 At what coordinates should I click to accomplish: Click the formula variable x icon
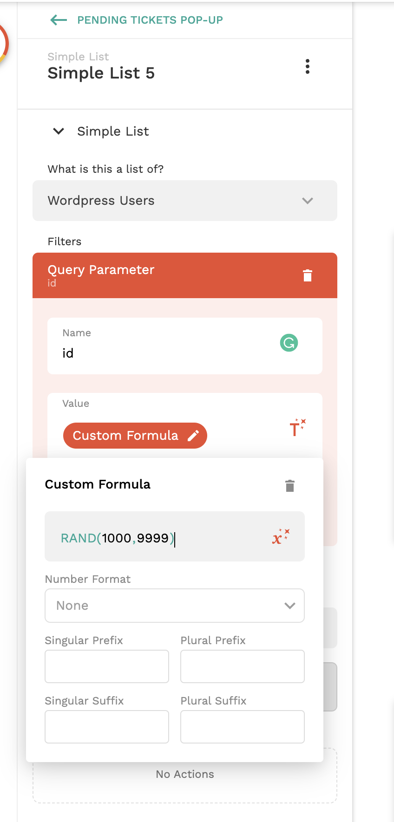[x=280, y=537]
